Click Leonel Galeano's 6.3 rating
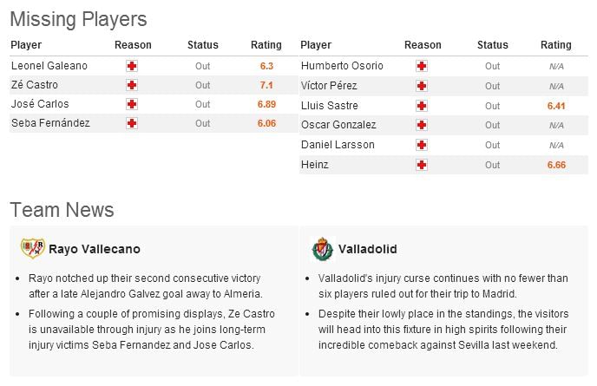This screenshot has height=386, width=597. [266, 66]
